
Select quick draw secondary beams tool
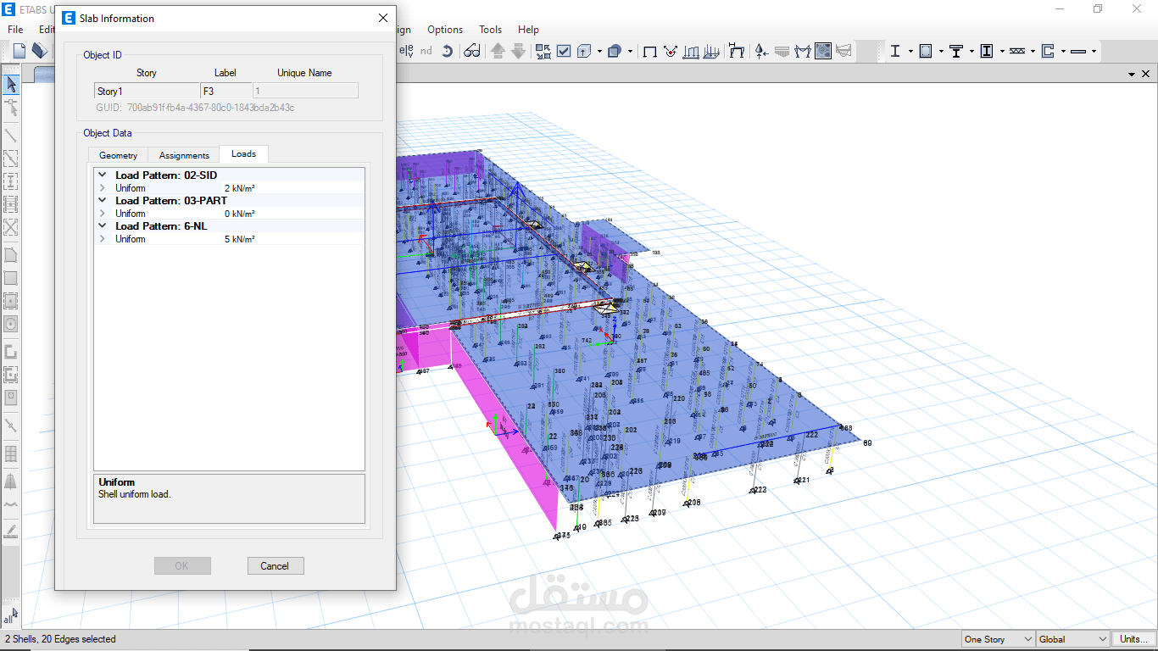tap(11, 204)
